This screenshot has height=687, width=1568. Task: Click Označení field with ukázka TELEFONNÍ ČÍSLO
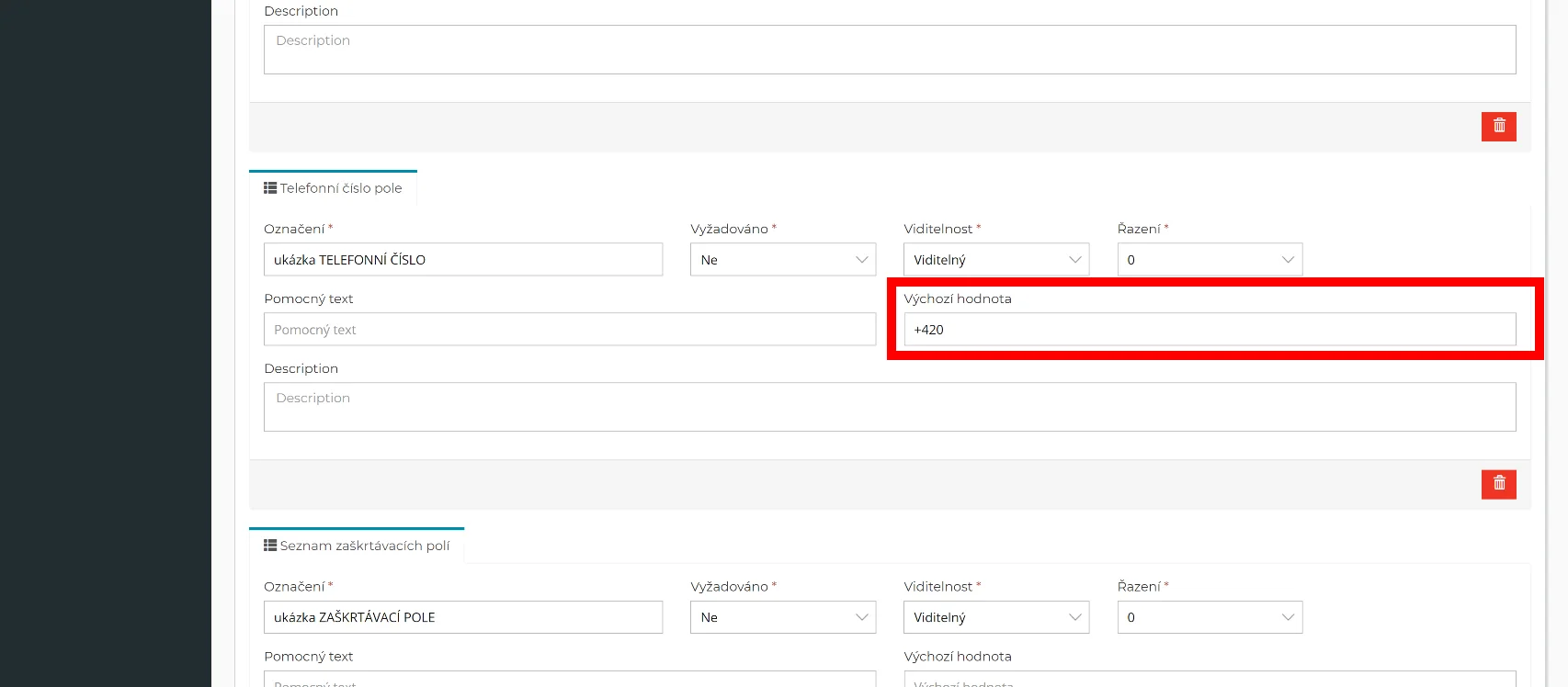pyautogui.click(x=462, y=260)
